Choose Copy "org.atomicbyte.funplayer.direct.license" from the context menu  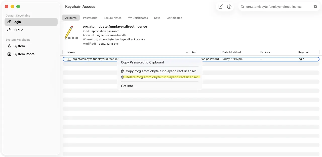160,71
